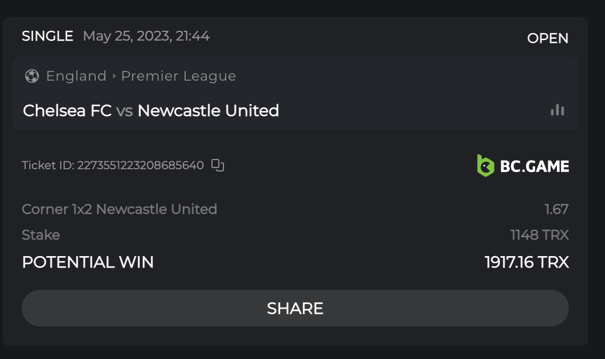Click the 1148 TRX stake amount

point(539,235)
